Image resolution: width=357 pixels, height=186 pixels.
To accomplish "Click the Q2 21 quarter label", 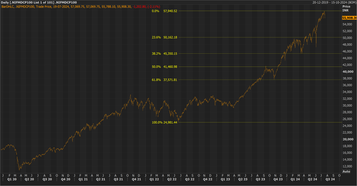I will [x=101, y=179].
